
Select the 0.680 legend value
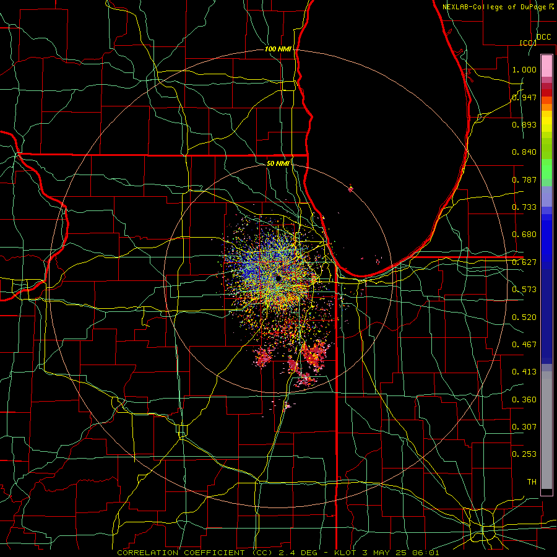[x=524, y=235]
